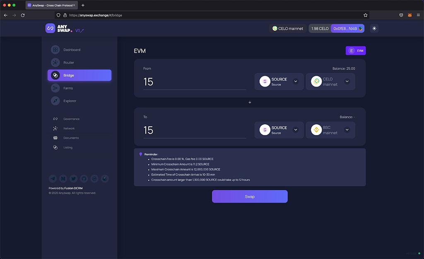Click the EVM chain type button
The width and height of the screenshot is (424, 259).
tap(356, 51)
